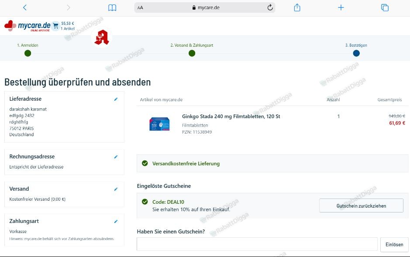Show the Safari tabs overview
The image size is (410, 257).
(x=385, y=7)
